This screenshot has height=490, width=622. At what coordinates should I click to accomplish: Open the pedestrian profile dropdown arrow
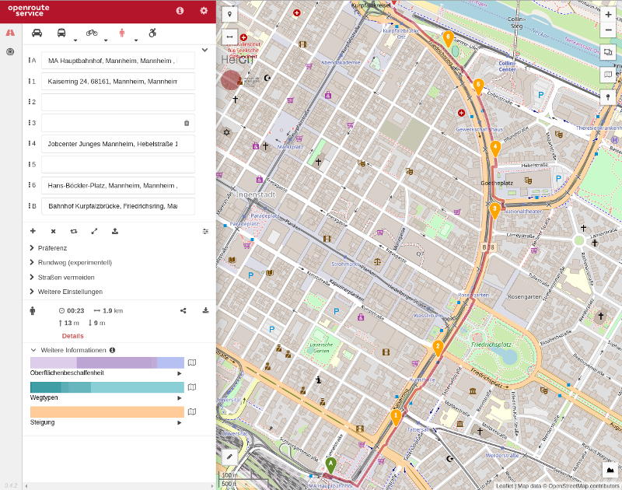(x=135, y=40)
